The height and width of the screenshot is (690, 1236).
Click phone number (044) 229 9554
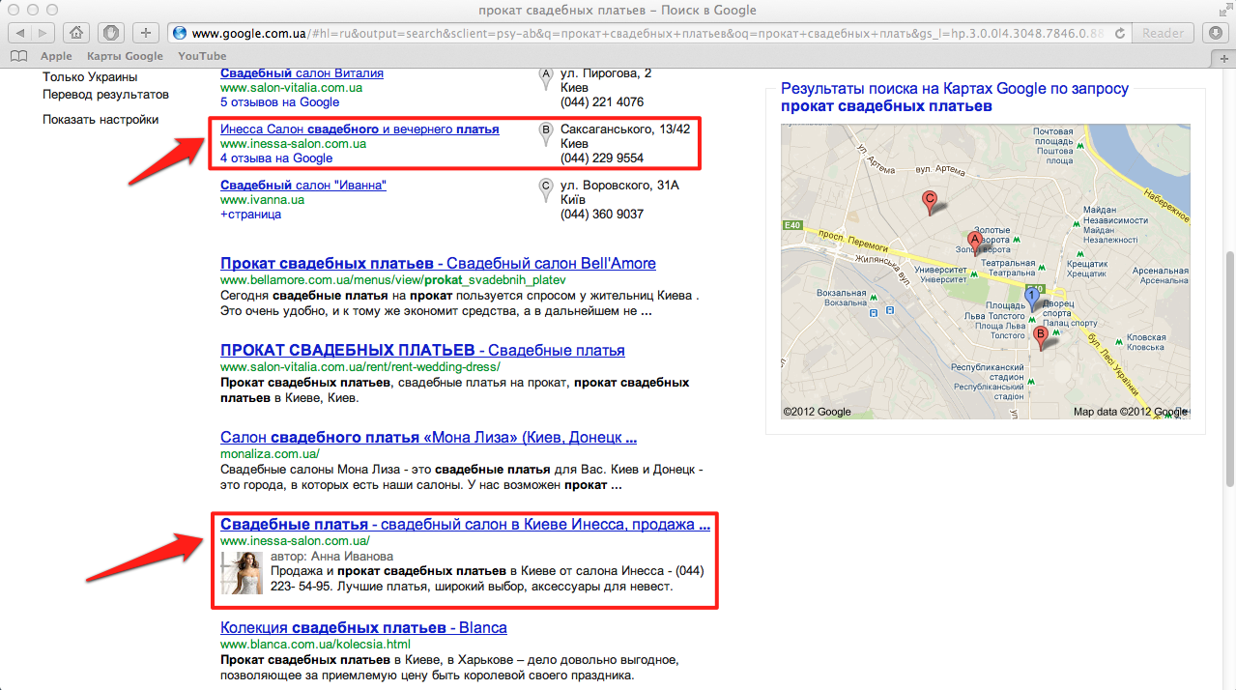point(602,158)
